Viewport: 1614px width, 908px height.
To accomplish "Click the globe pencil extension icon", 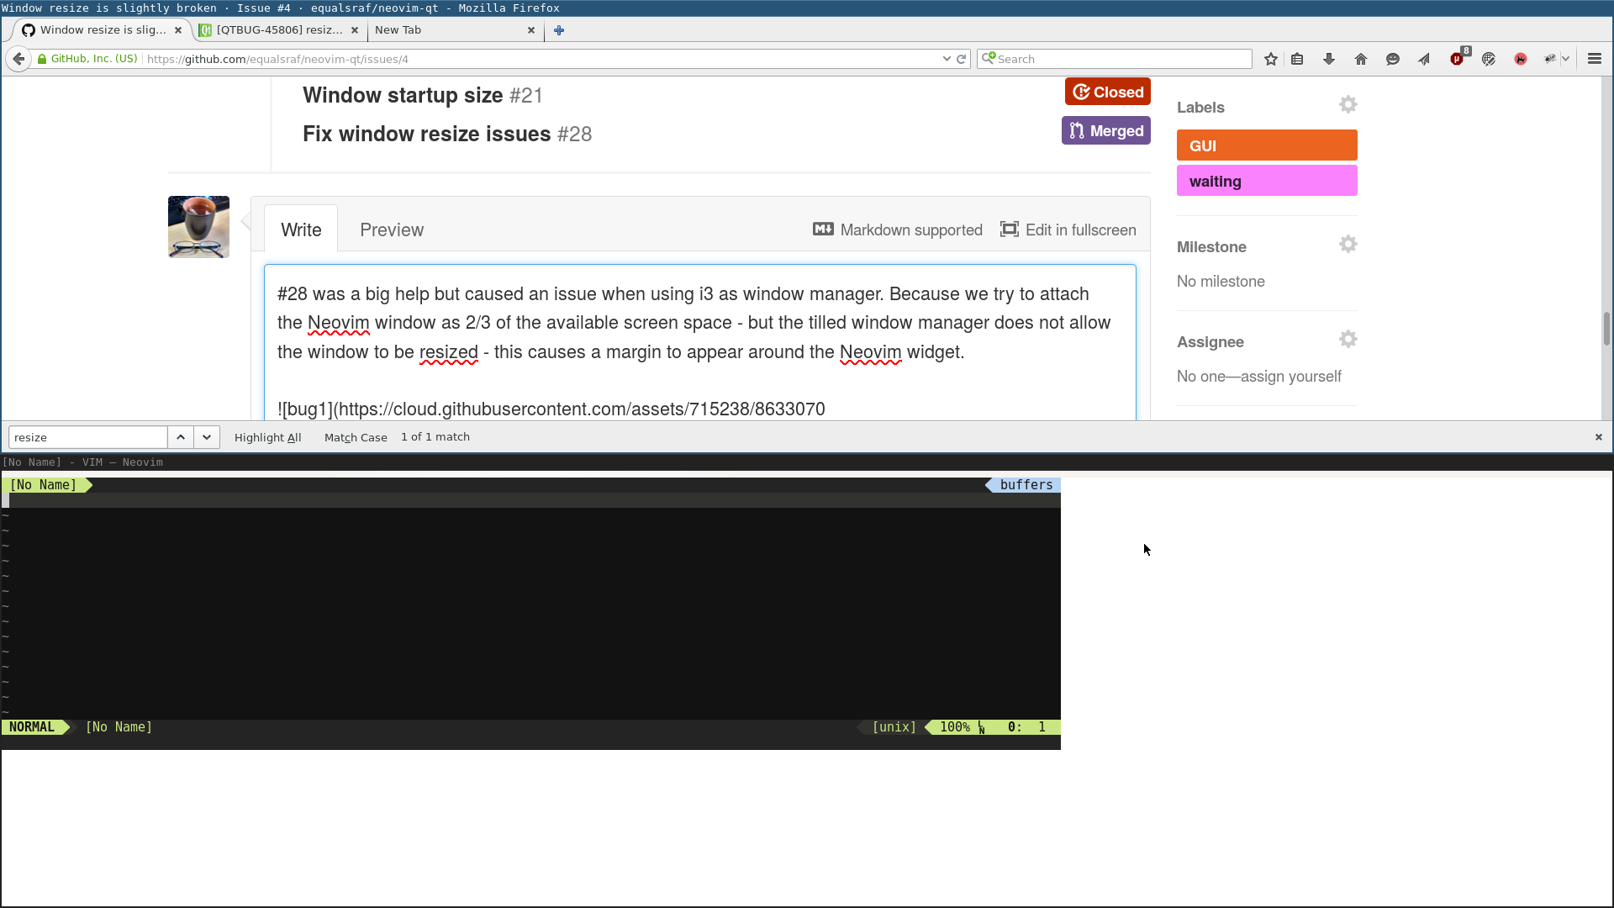I will click(1489, 59).
